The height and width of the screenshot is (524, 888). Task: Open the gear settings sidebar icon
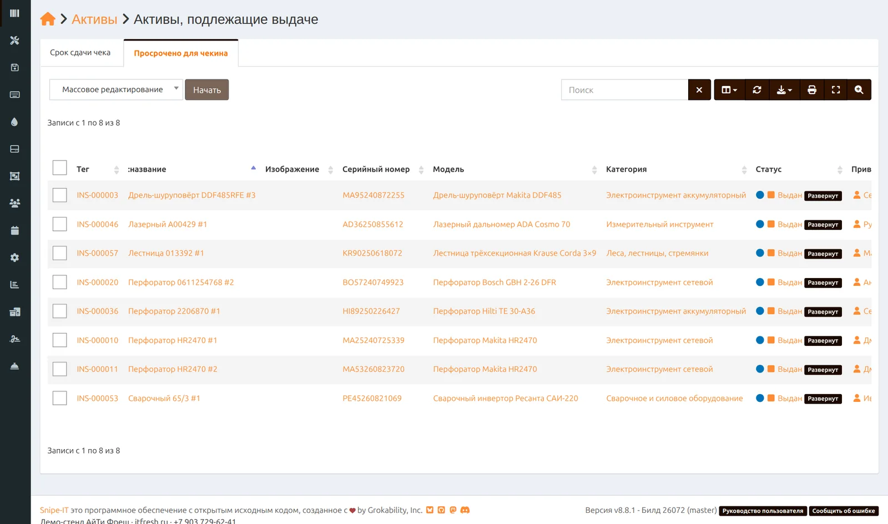15,258
